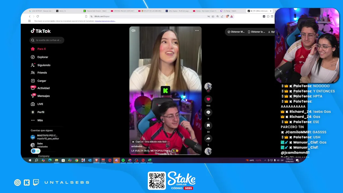Bookmark this page icon in address bar
Image resolution: width=343 pixels, height=193 pixels.
pyautogui.click(x=86, y=16)
